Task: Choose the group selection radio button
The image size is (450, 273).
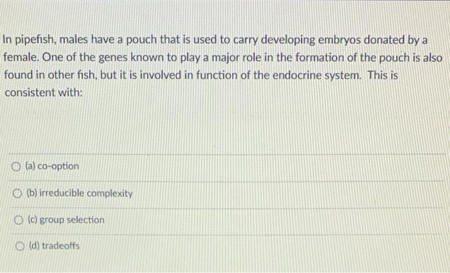Action: point(19,220)
